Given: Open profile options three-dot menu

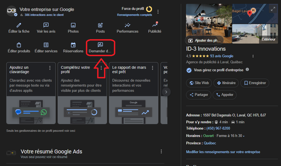Looking at the screenshot, I should coord(158,12).
